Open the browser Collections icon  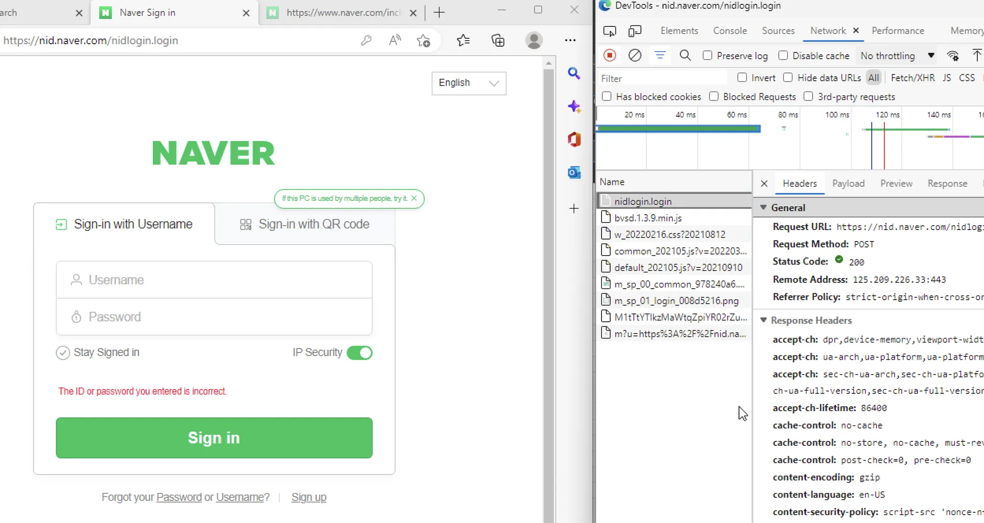point(498,40)
